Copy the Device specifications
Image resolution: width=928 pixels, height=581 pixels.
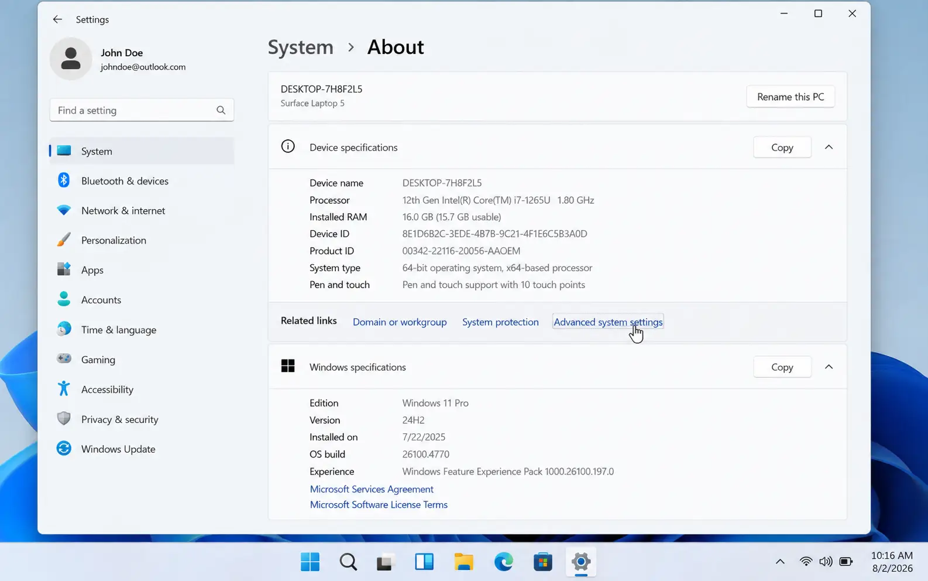click(x=782, y=147)
